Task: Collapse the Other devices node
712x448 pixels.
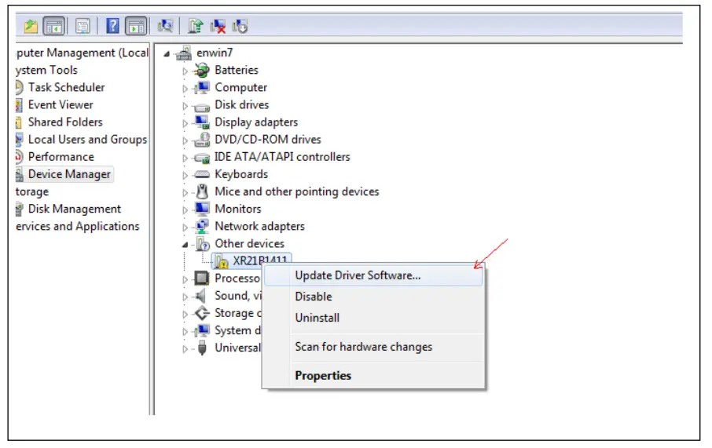Action: click(185, 245)
